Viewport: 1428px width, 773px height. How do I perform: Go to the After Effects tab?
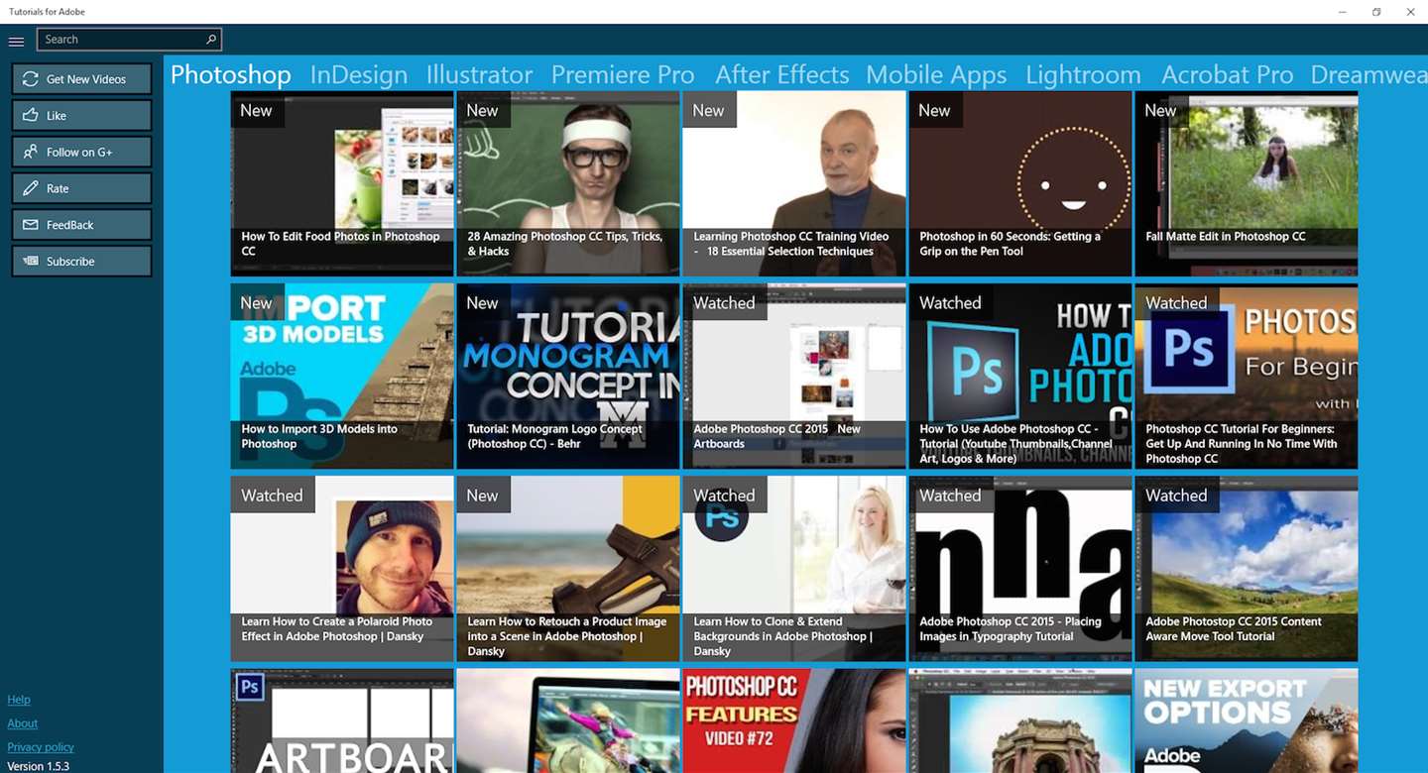click(781, 74)
